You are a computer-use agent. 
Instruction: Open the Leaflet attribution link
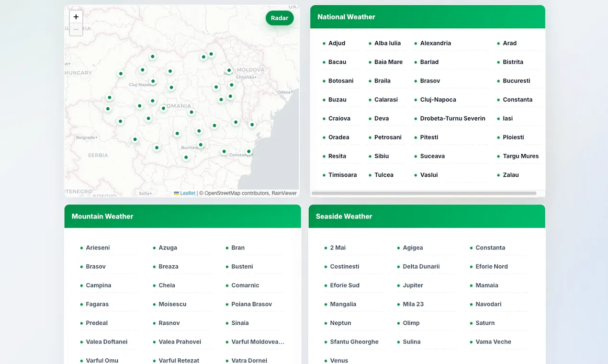184,193
